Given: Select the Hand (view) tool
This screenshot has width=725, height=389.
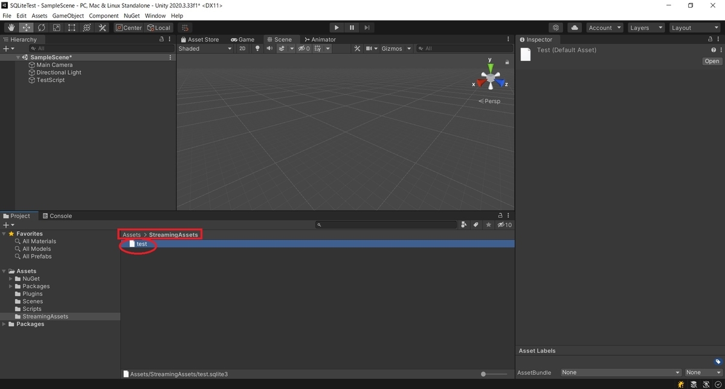Looking at the screenshot, I should [x=10, y=27].
